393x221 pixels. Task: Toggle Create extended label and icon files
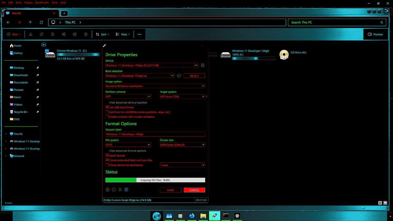(x=107, y=160)
